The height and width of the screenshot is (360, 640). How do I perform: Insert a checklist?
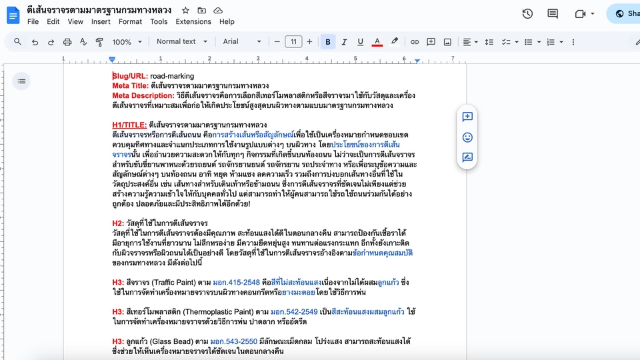click(x=506, y=41)
